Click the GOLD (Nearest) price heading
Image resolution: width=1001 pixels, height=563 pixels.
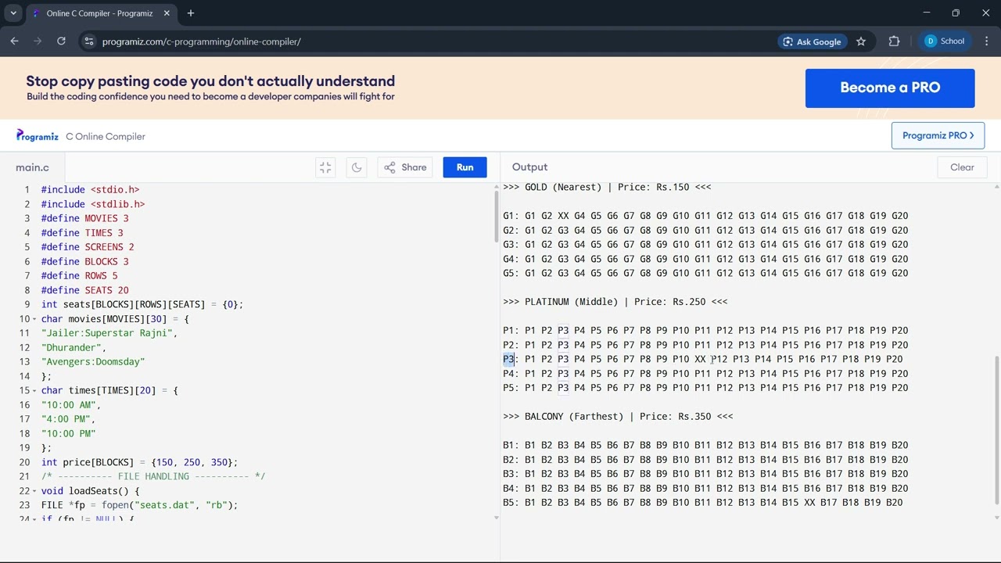point(607,187)
